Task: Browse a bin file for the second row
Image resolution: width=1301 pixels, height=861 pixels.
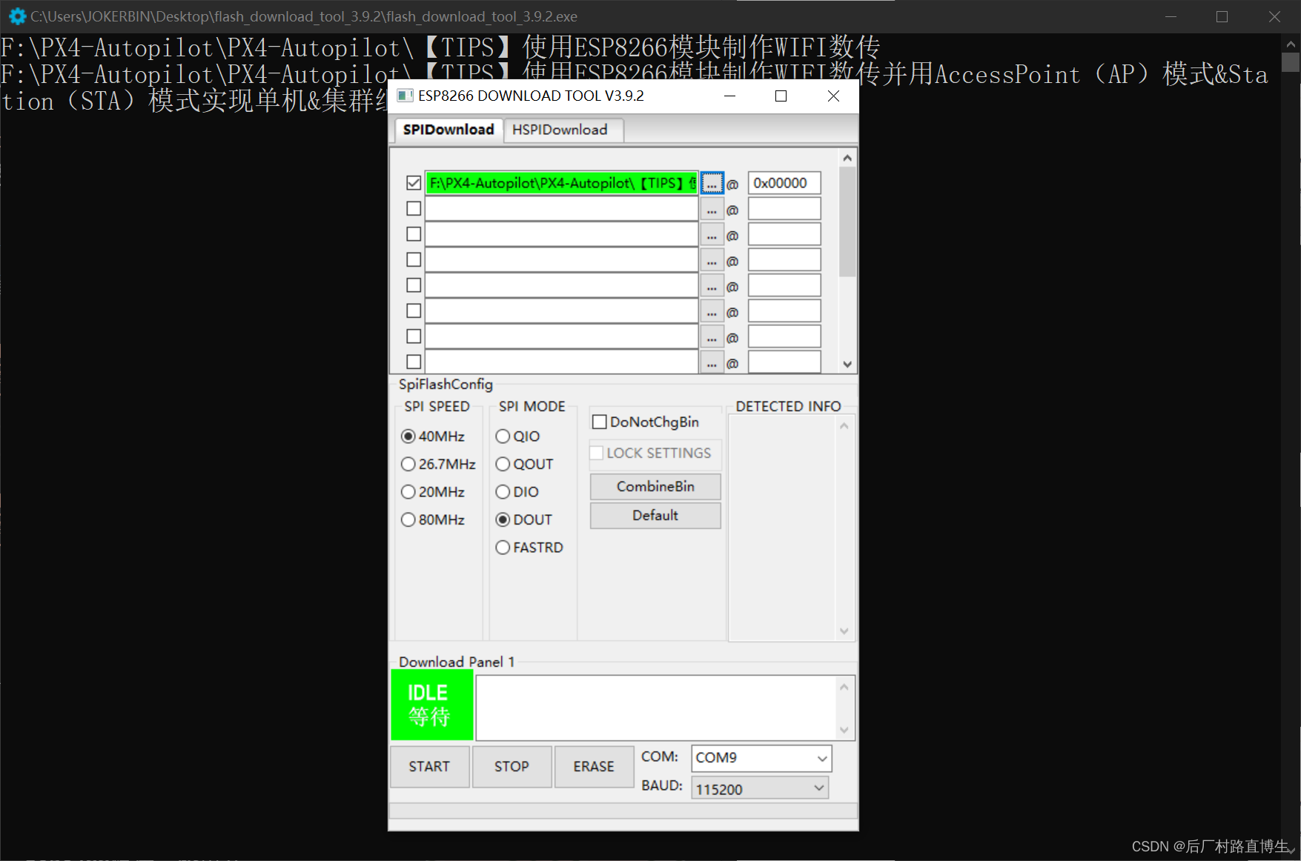Action: click(712, 208)
